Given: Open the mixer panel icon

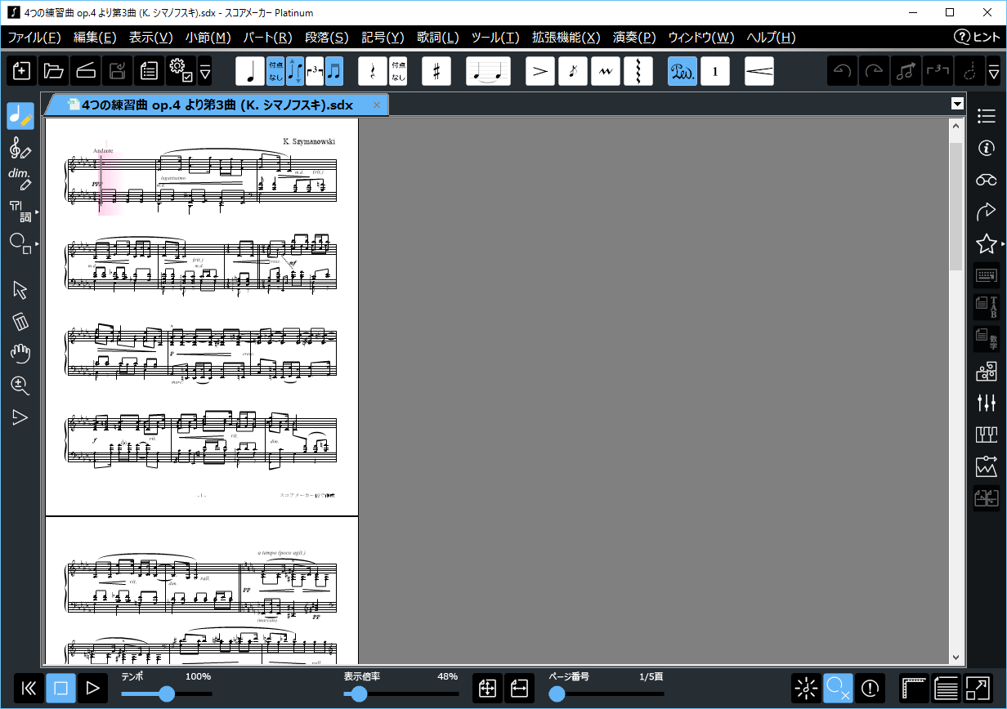Looking at the screenshot, I should click(x=986, y=403).
